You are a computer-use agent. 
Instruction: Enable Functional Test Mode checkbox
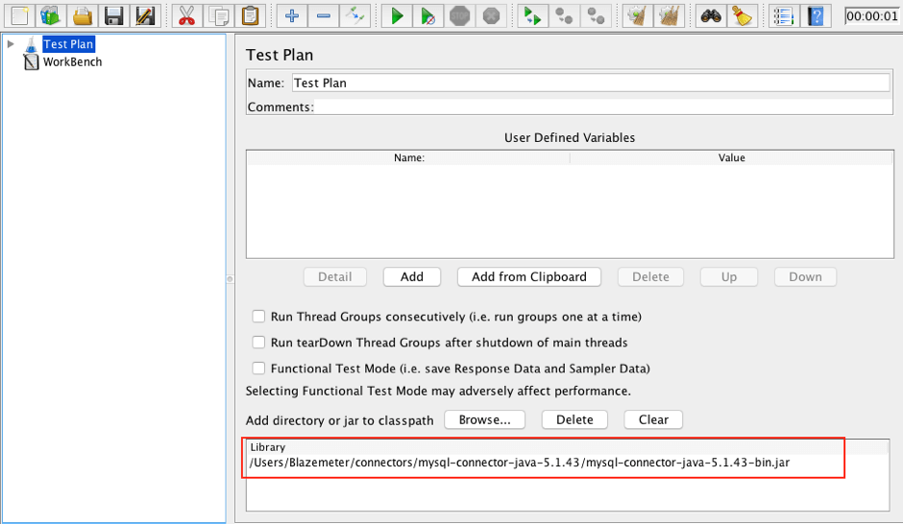[258, 369]
